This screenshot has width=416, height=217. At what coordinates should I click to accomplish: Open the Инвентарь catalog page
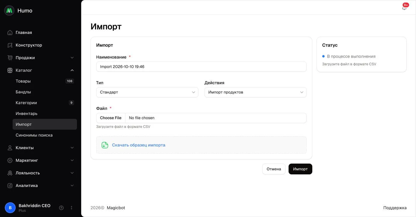point(45,113)
